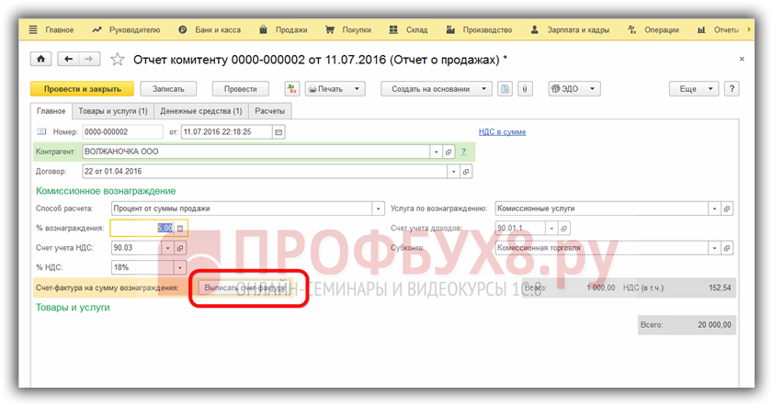Go back with the left arrow button
Viewport: 773px width, 406px height.
coord(68,59)
